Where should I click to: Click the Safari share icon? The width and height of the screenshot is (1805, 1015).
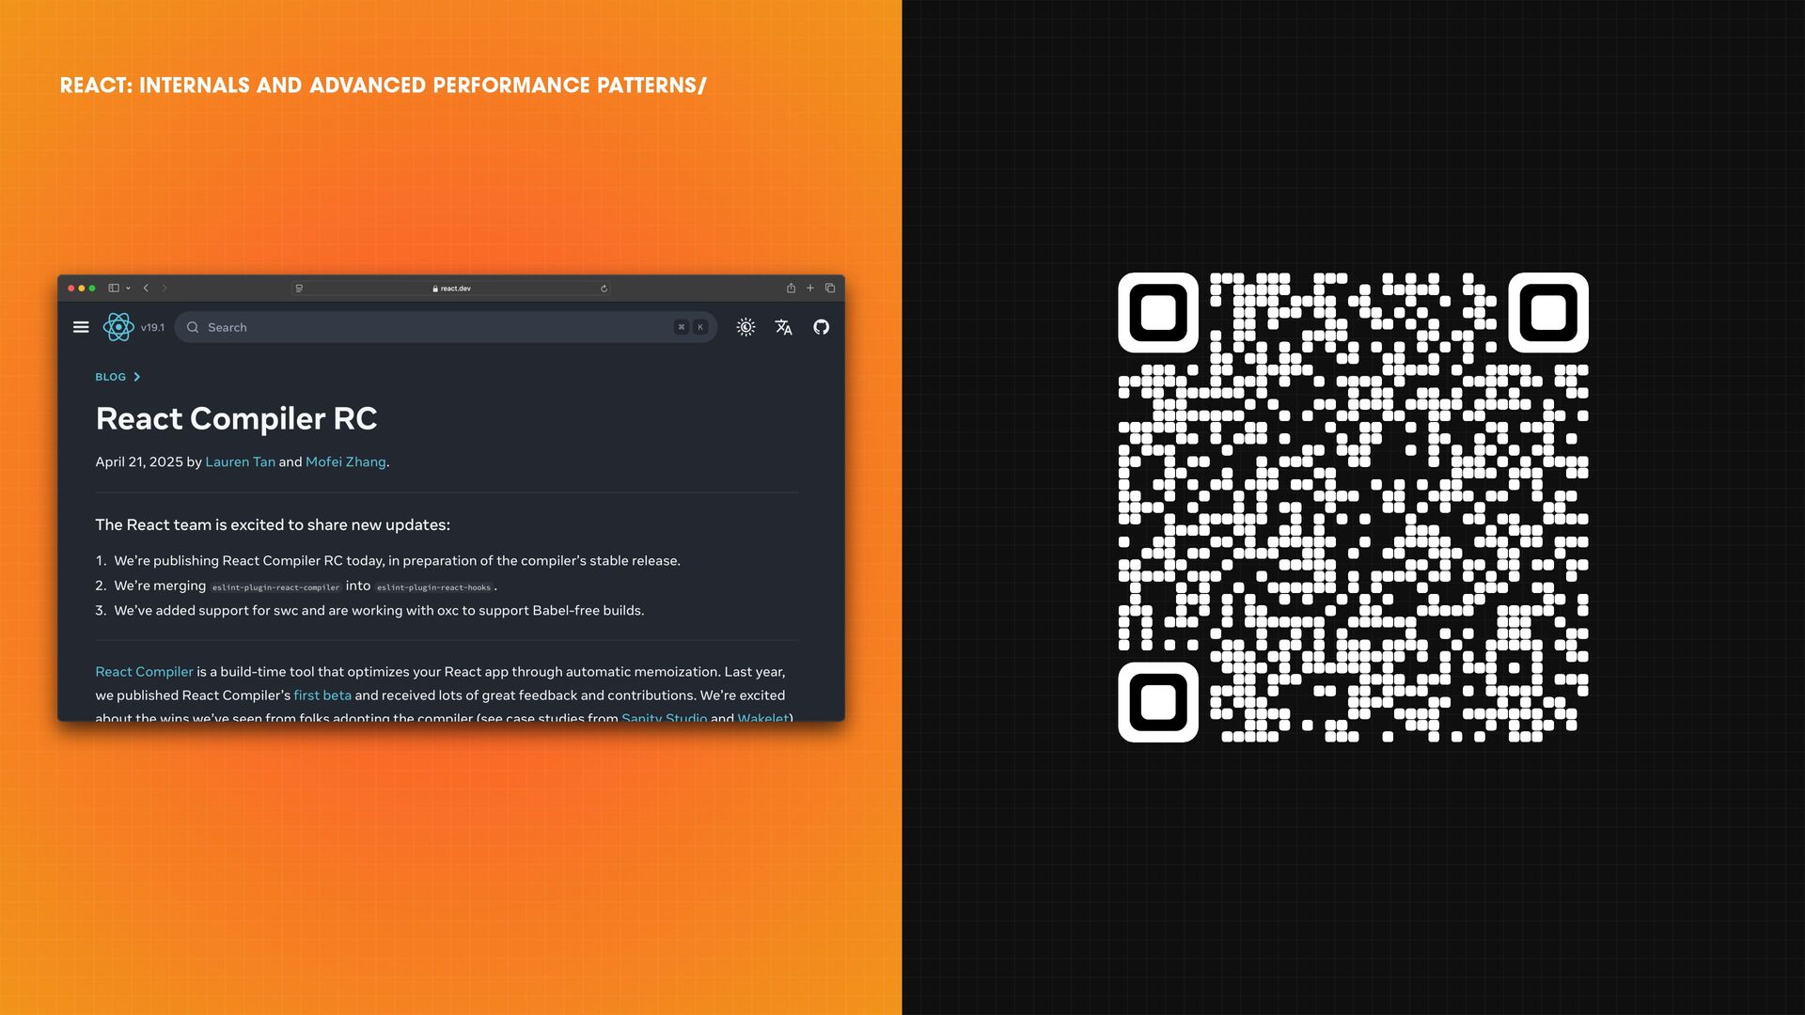pyautogui.click(x=791, y=289)
